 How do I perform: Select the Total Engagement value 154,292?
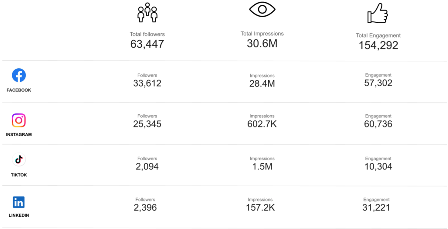click(378, 45)
